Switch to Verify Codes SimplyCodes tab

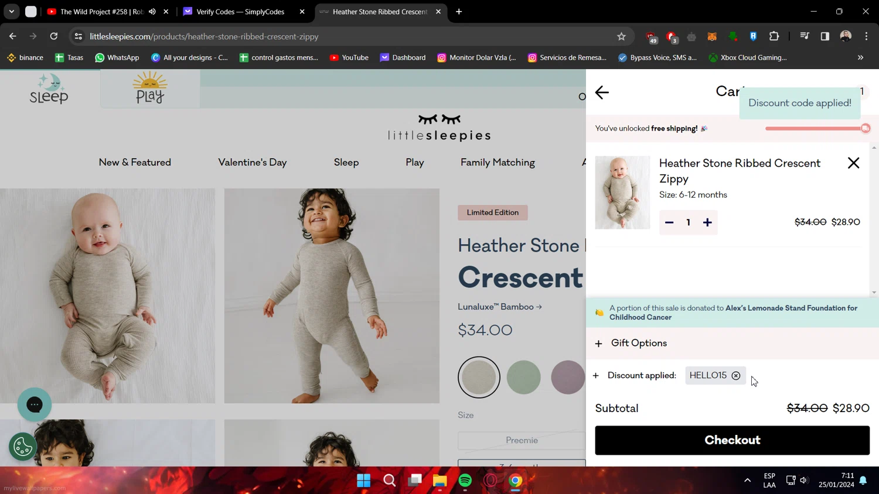pyautogui.click(x=240, y=12)
